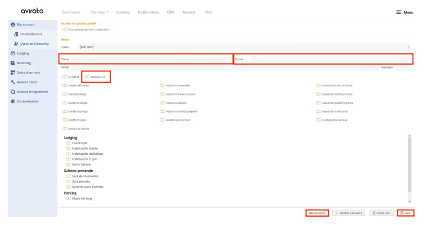The height and width of the screenshot is (225, 428).
Task: Open the Customisation gear icon
Action: point(13,101)
